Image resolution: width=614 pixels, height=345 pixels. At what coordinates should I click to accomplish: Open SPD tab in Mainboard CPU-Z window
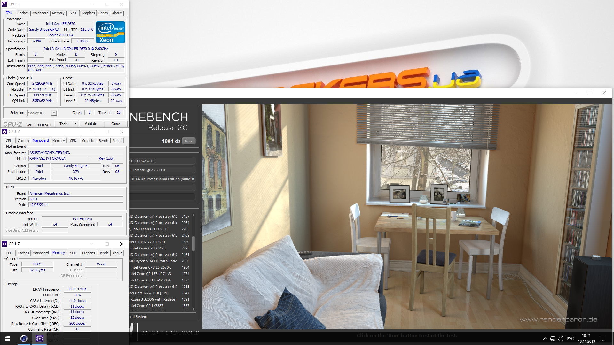click(x=73, y=141)
